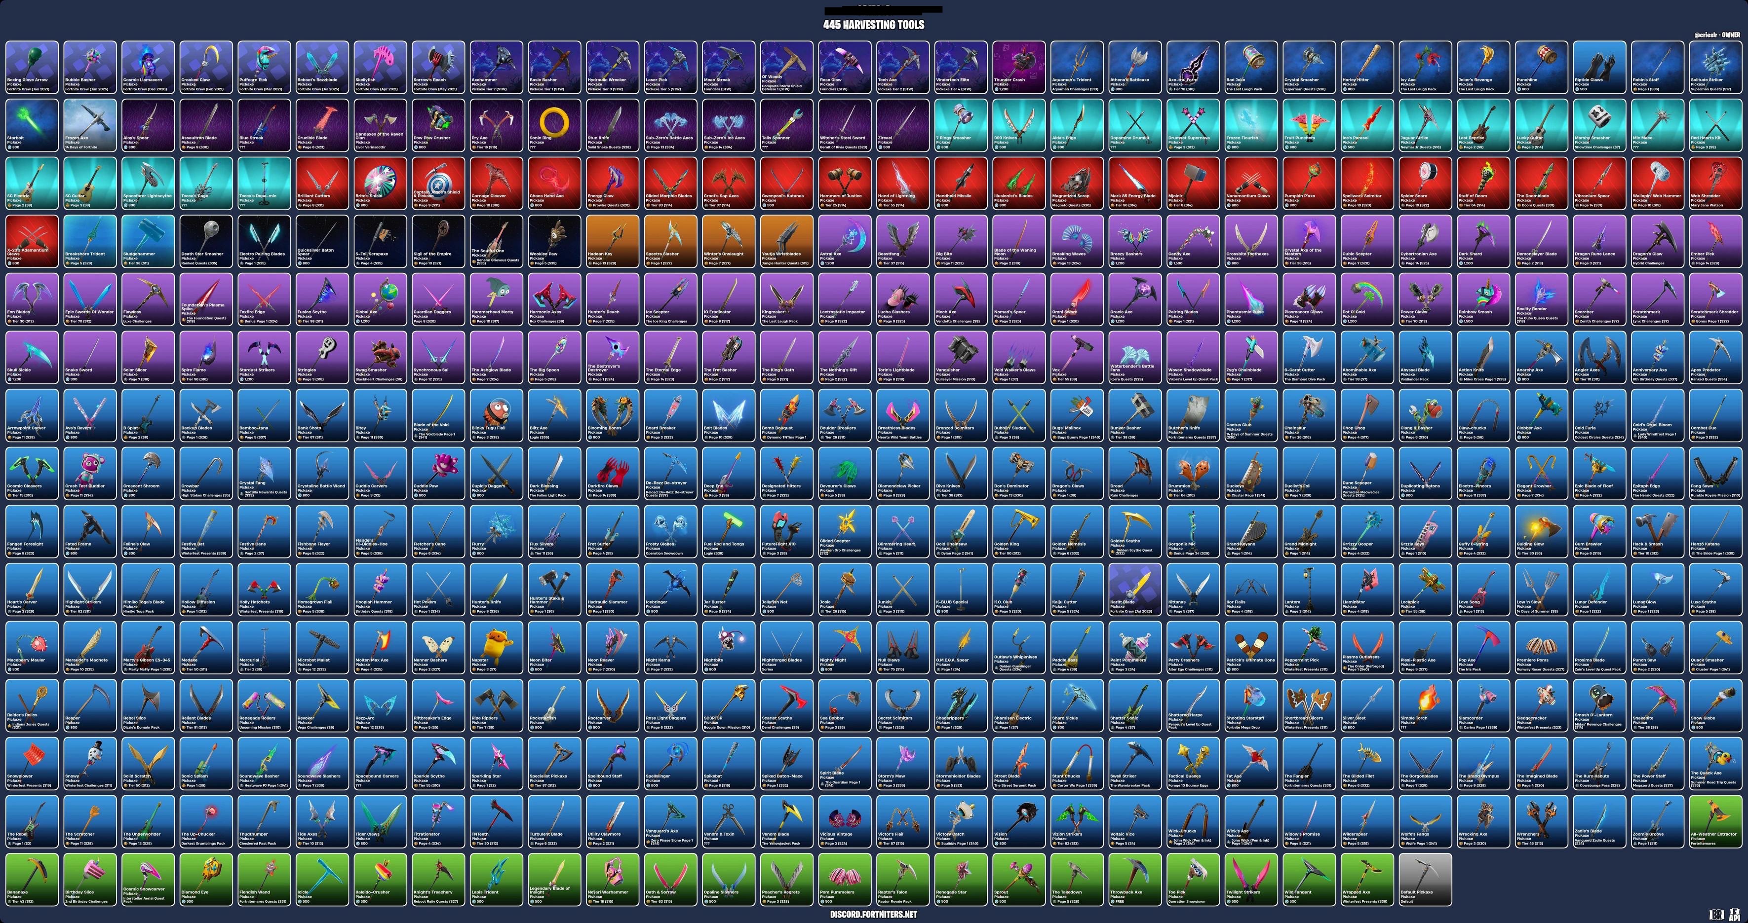Viewport: 1748px width, 923px height.
Task: Select the Wookiee Paw pickaxe card
Action: [x=554, y=241]
